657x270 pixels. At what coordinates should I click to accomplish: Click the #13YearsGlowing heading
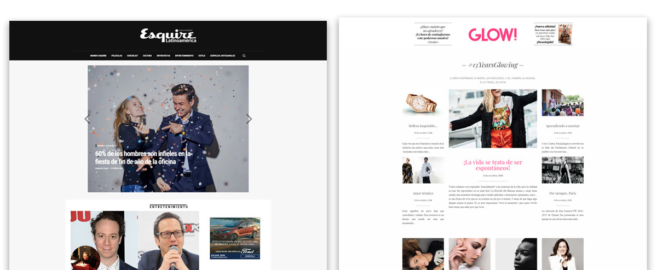493,65
